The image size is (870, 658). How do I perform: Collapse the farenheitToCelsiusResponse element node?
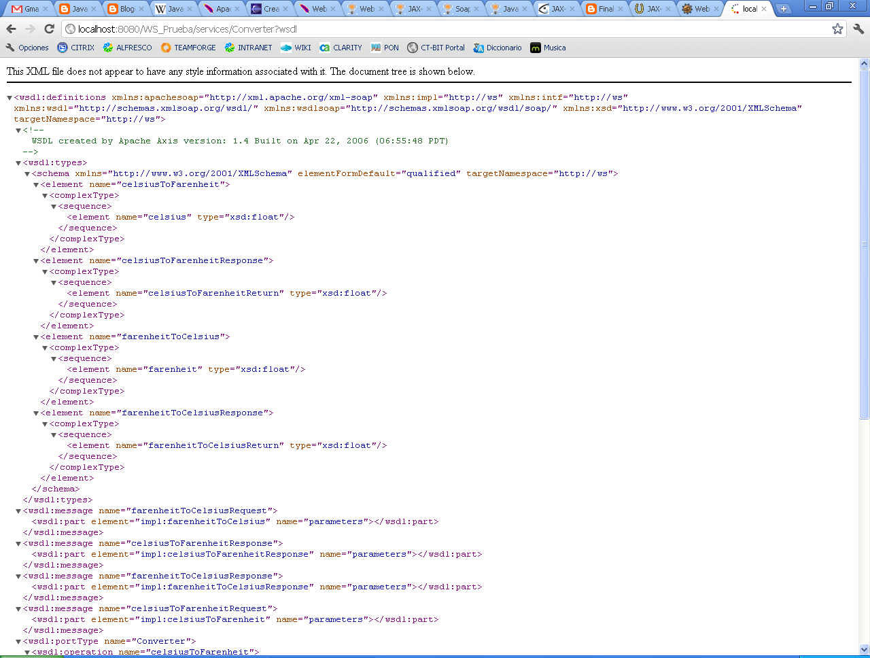tap(36, 413)
